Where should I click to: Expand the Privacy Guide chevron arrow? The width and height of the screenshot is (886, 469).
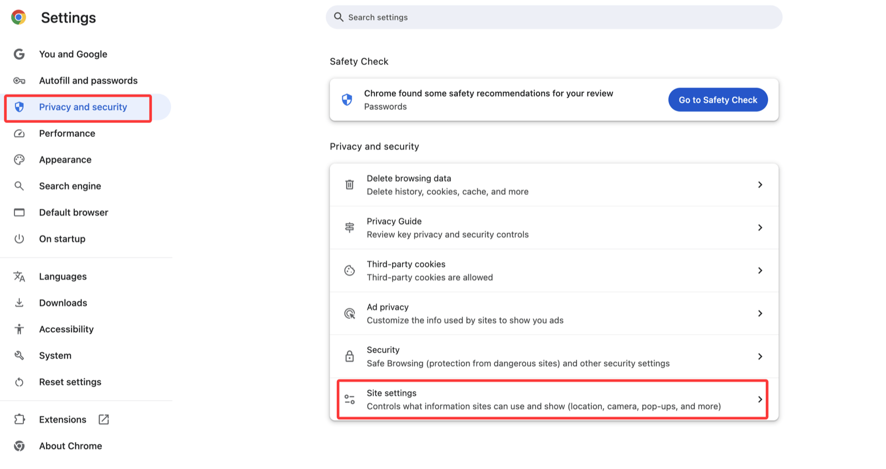tap(760, 228)
